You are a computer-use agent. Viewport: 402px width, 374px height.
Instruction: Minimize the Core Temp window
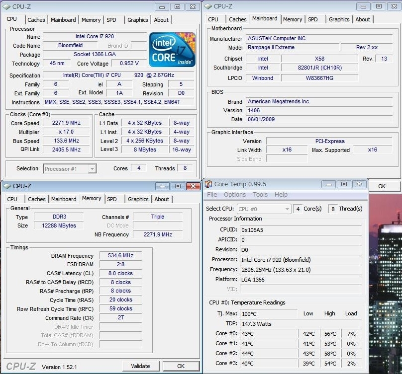click(329, 184)
